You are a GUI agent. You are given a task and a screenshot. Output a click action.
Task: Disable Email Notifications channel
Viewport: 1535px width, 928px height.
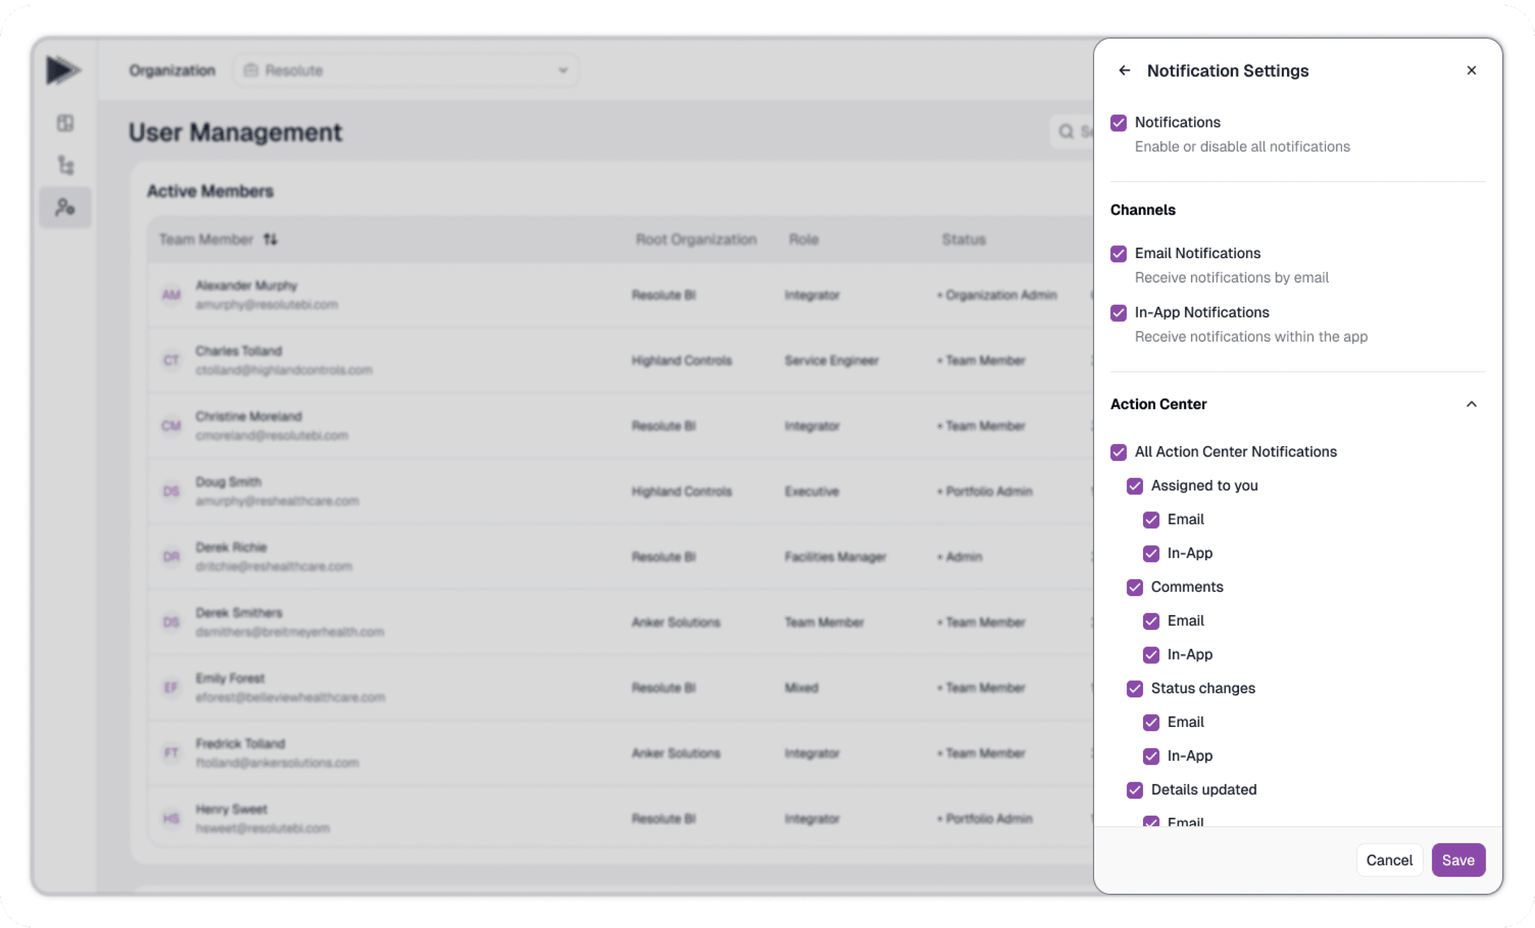click(x=1118, y=254)
